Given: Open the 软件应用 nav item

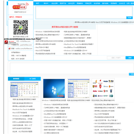Looking at the screenshot, I should tap(71, 3).
